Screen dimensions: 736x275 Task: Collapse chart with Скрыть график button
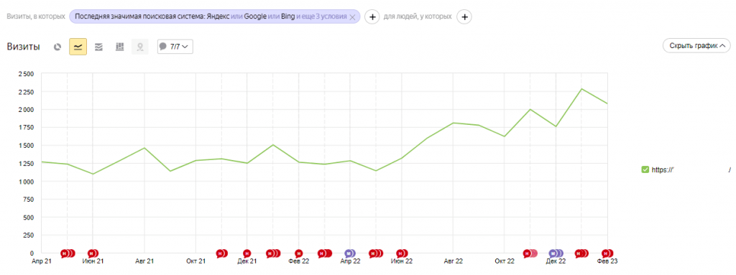[696, 45]
